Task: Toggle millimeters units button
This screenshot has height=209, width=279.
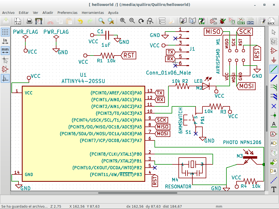Action: (5, 51)
